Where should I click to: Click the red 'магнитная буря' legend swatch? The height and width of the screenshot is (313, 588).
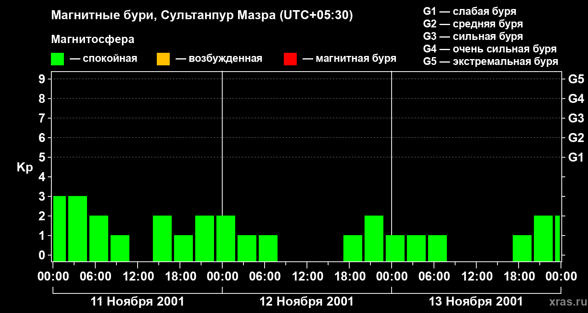(290, 59)
